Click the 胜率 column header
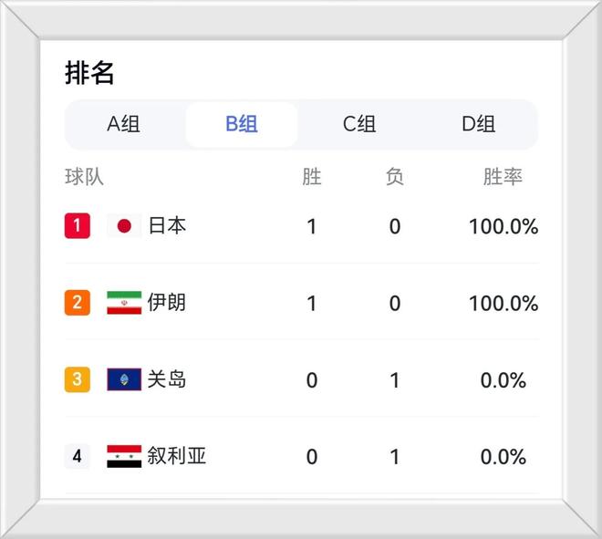 tap(503, 177)
